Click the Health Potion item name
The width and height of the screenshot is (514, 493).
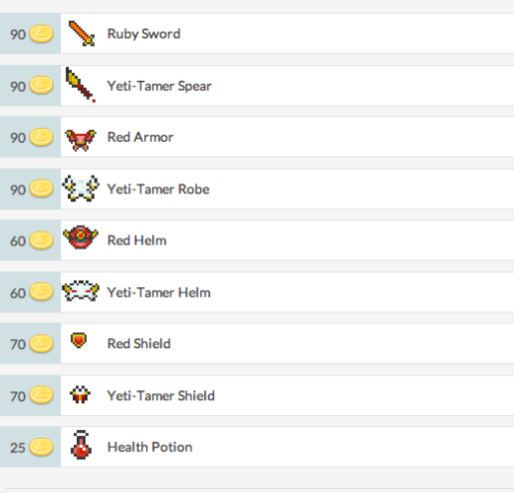pyautogui.click(x=150, y=447)
